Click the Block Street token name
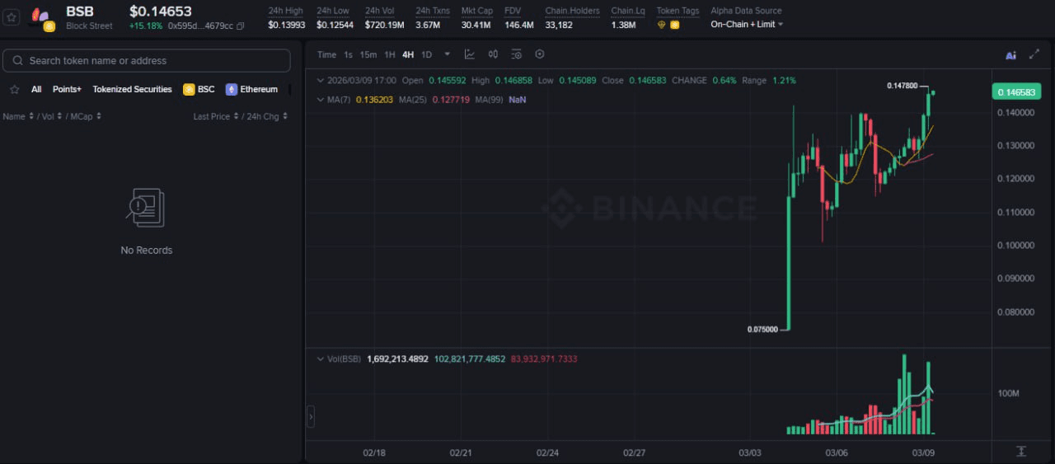This screenshot has height=464, width=1055. 89,26
